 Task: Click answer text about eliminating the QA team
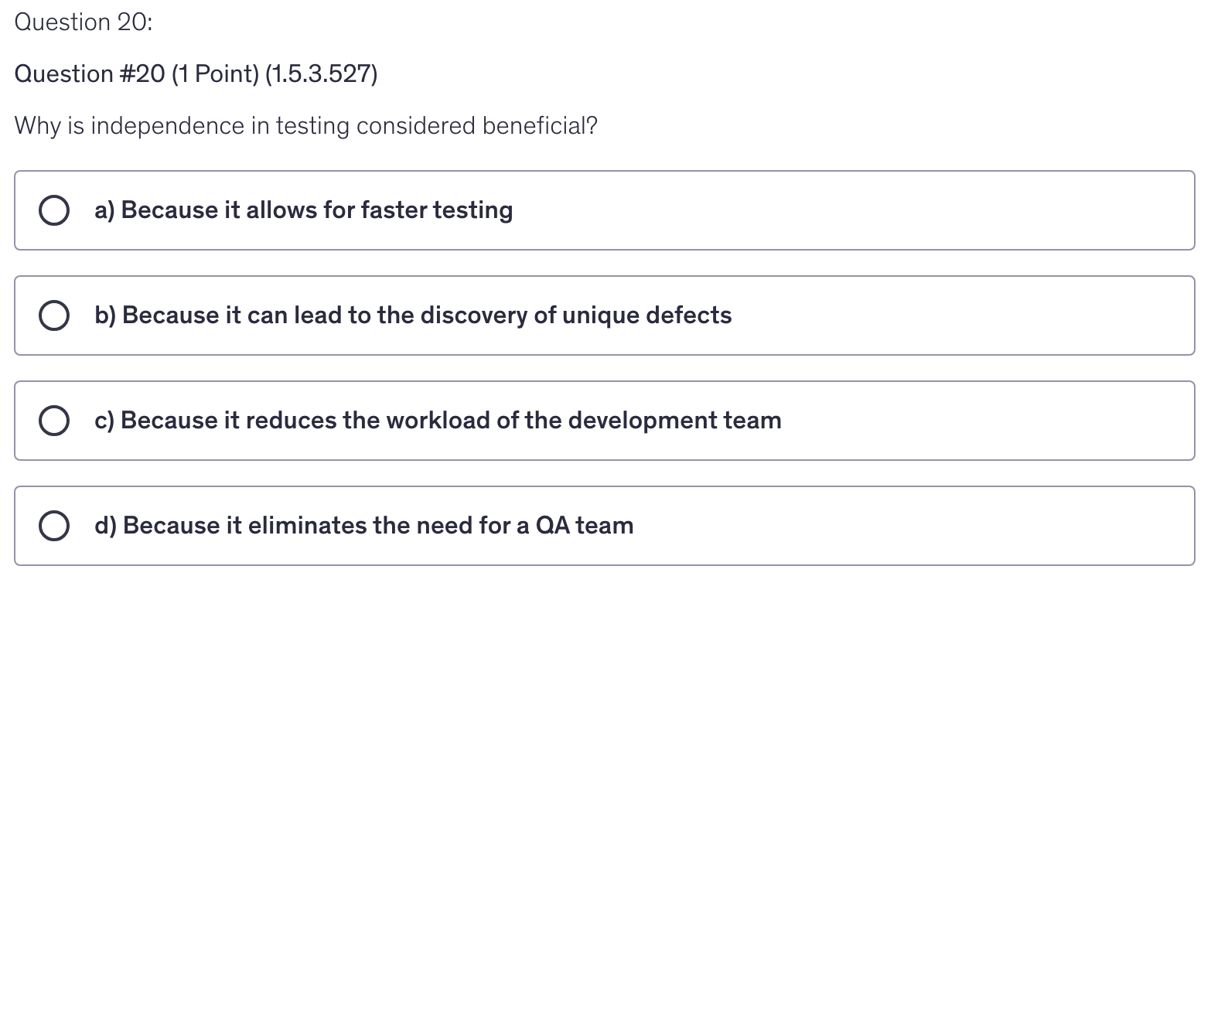pos(378,526)
